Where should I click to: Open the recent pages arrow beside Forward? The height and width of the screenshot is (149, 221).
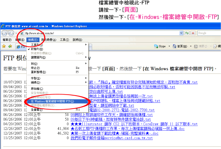[16, 33]
